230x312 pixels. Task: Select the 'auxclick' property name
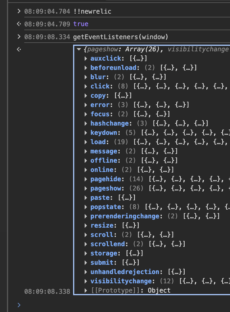point(106,59)
